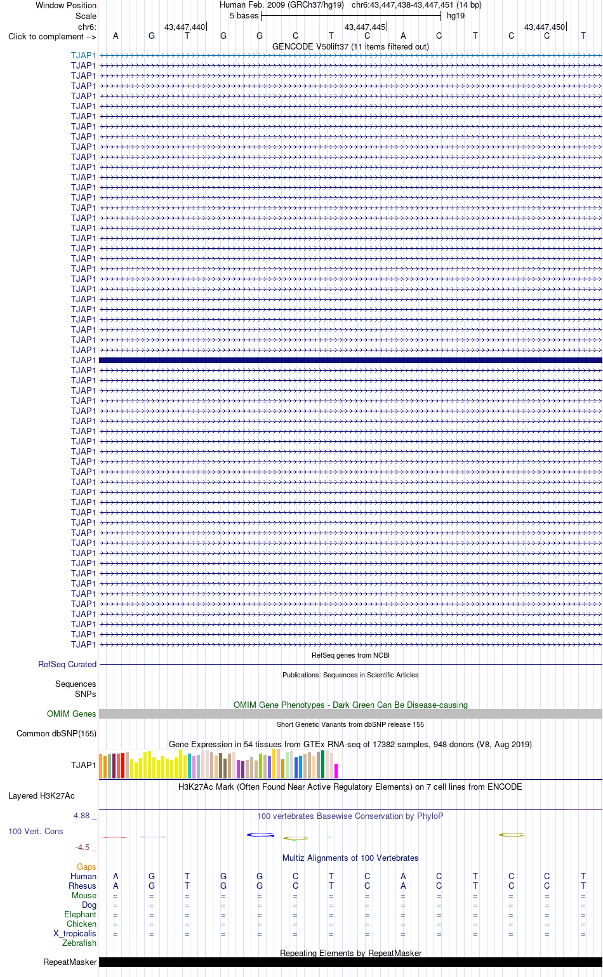Click the chr6:43,447,438-43,447,451 (14 bp) position text
The height and width of the screenshot is (977, 603).
tap(416, 5)
